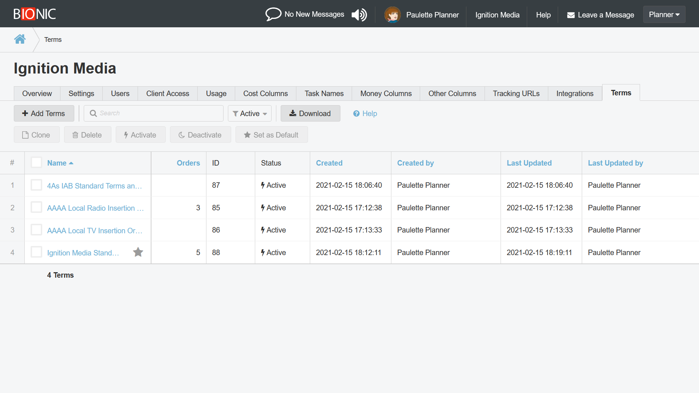The height and width of the screenshot is (393, 699).
Task: Select the Terms tab
Action: click(621, 93)
